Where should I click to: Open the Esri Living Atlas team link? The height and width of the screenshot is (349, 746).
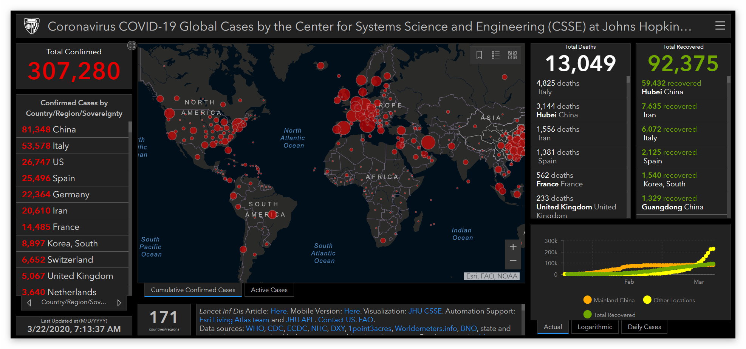click(234, 320)
